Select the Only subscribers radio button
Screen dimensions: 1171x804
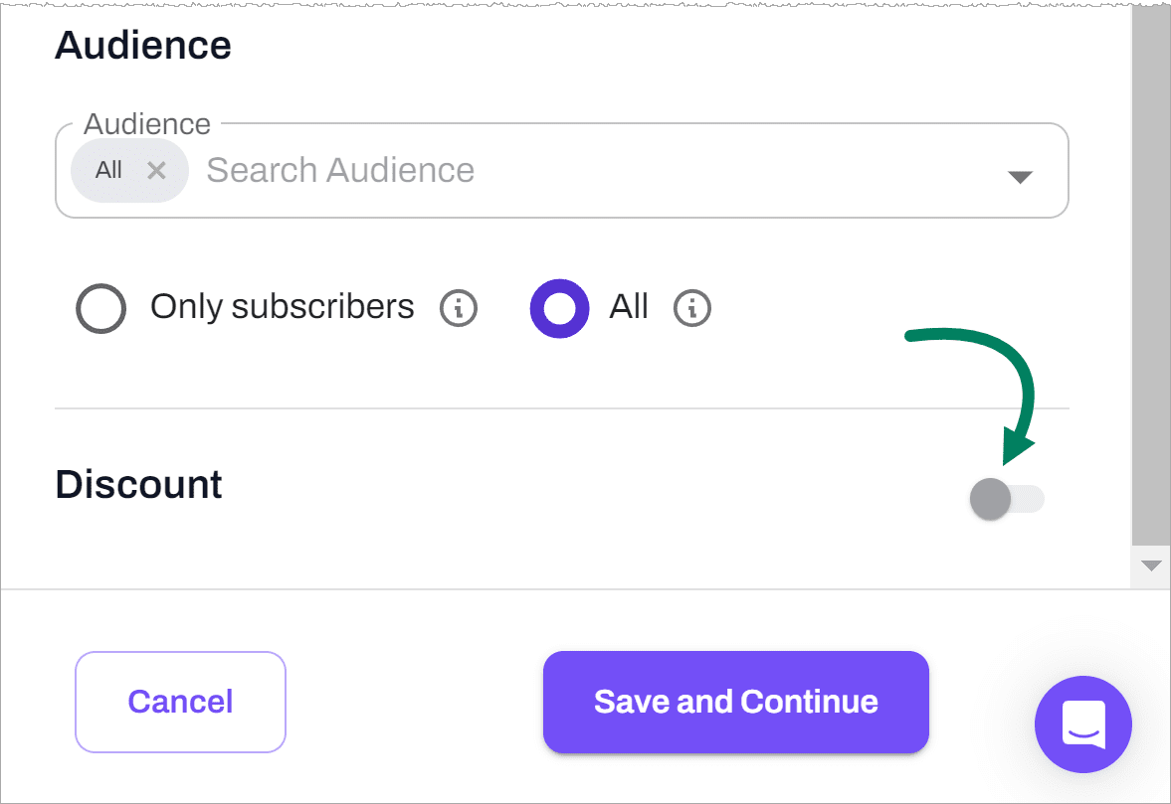[100, 308]
